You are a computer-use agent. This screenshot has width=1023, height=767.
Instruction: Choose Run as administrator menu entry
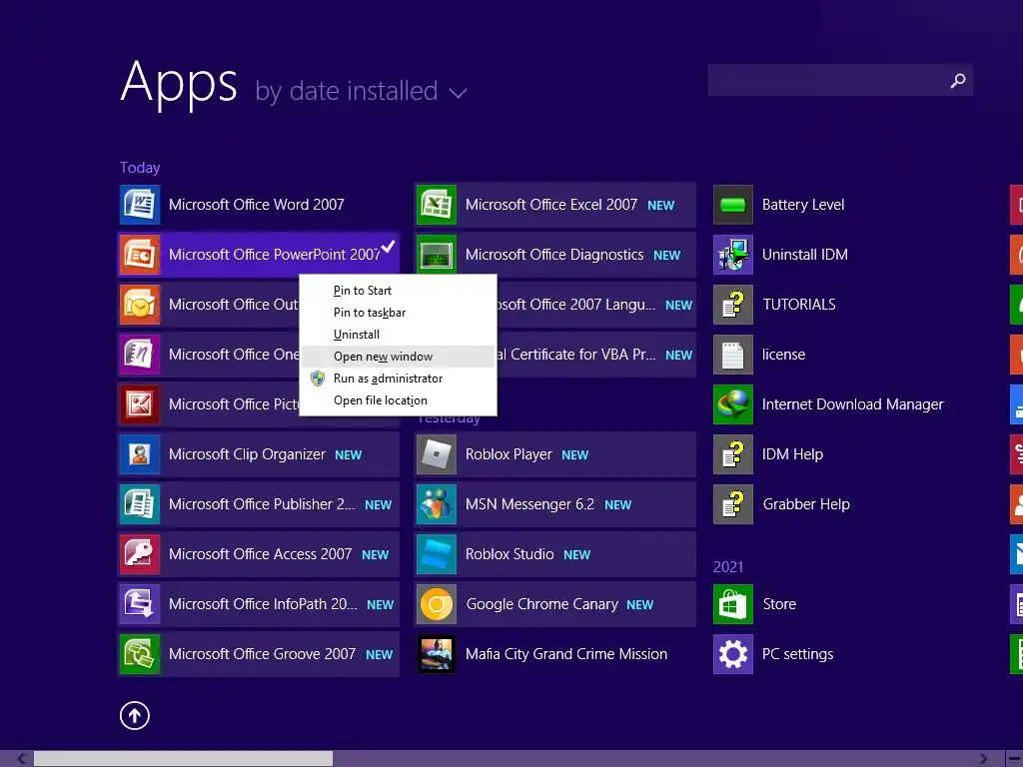(398, 379)
